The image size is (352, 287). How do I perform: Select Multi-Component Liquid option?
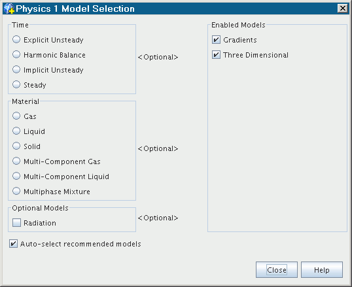[x=16, y=176]
